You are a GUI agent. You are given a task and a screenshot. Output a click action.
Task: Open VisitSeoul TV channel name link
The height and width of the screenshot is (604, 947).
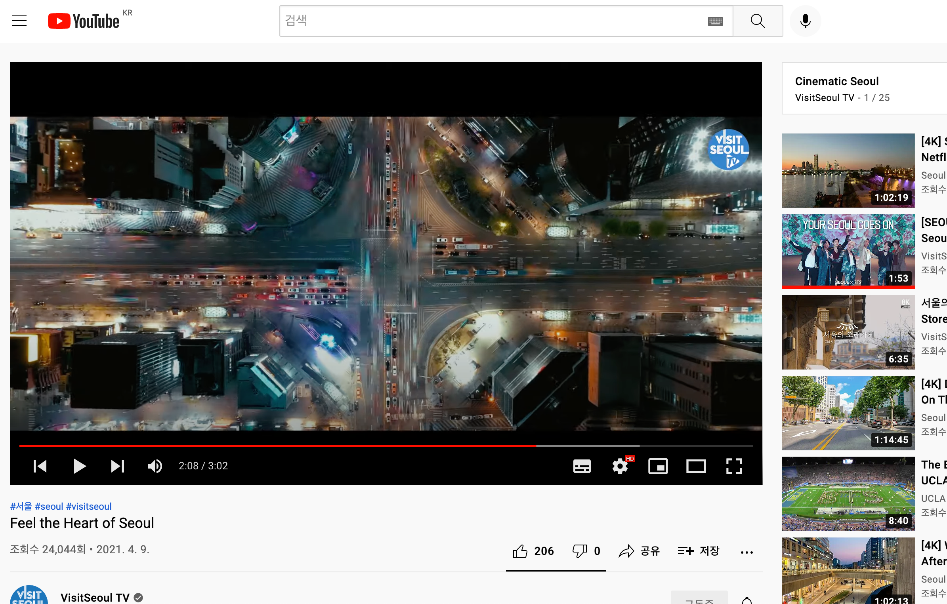(x=95, y=597)
